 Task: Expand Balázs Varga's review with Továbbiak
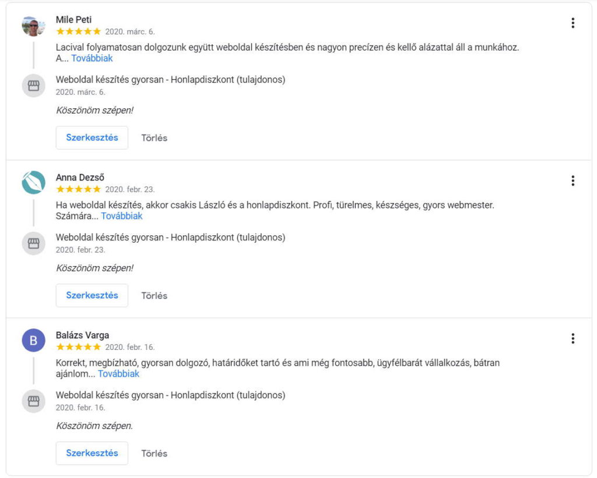point(118,374)
